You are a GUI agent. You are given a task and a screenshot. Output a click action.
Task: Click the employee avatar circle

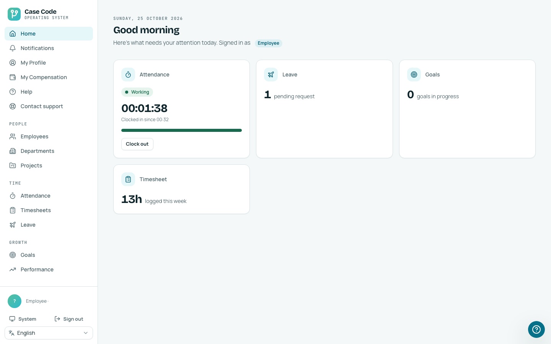click(15, 301)
